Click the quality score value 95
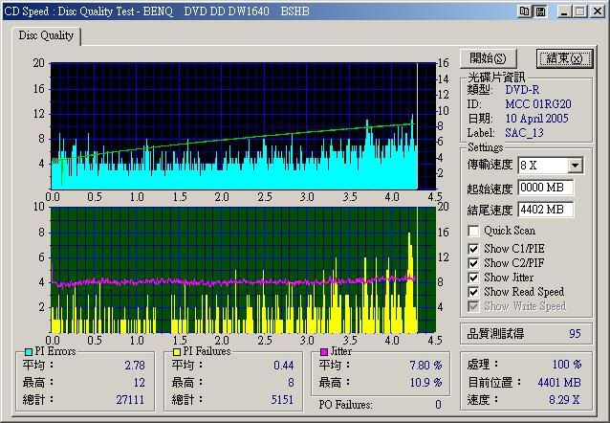The height and width of the screenshot is (423, 610). [x=575, y=334]
